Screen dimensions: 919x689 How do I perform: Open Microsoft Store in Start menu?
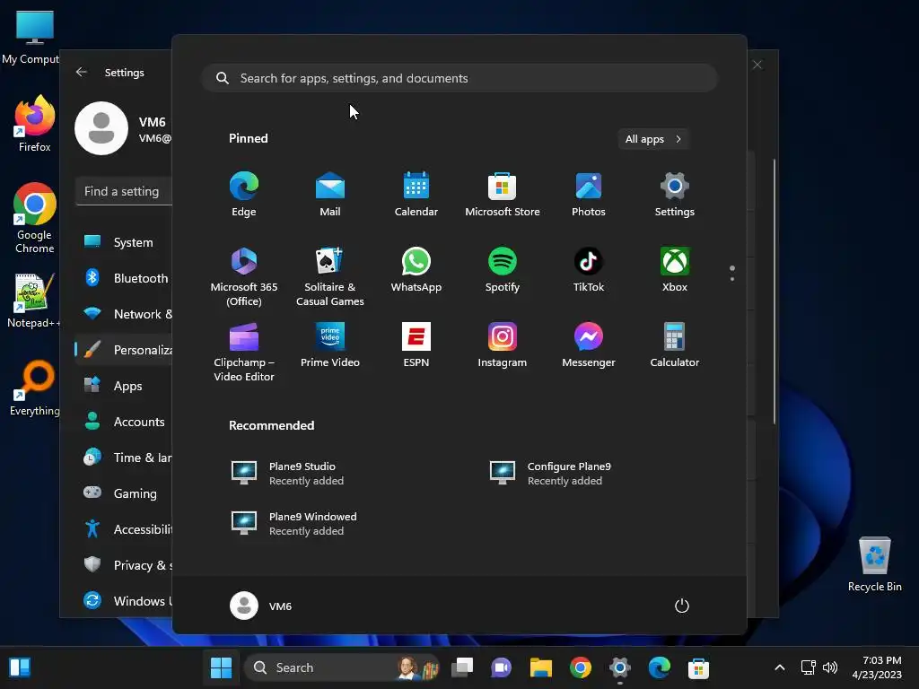(x=503, y=195)
